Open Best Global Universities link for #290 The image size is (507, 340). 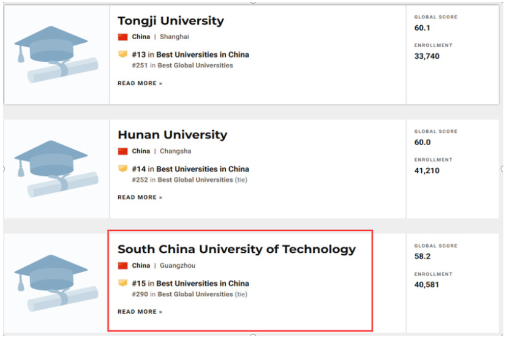tap(195, 294)
